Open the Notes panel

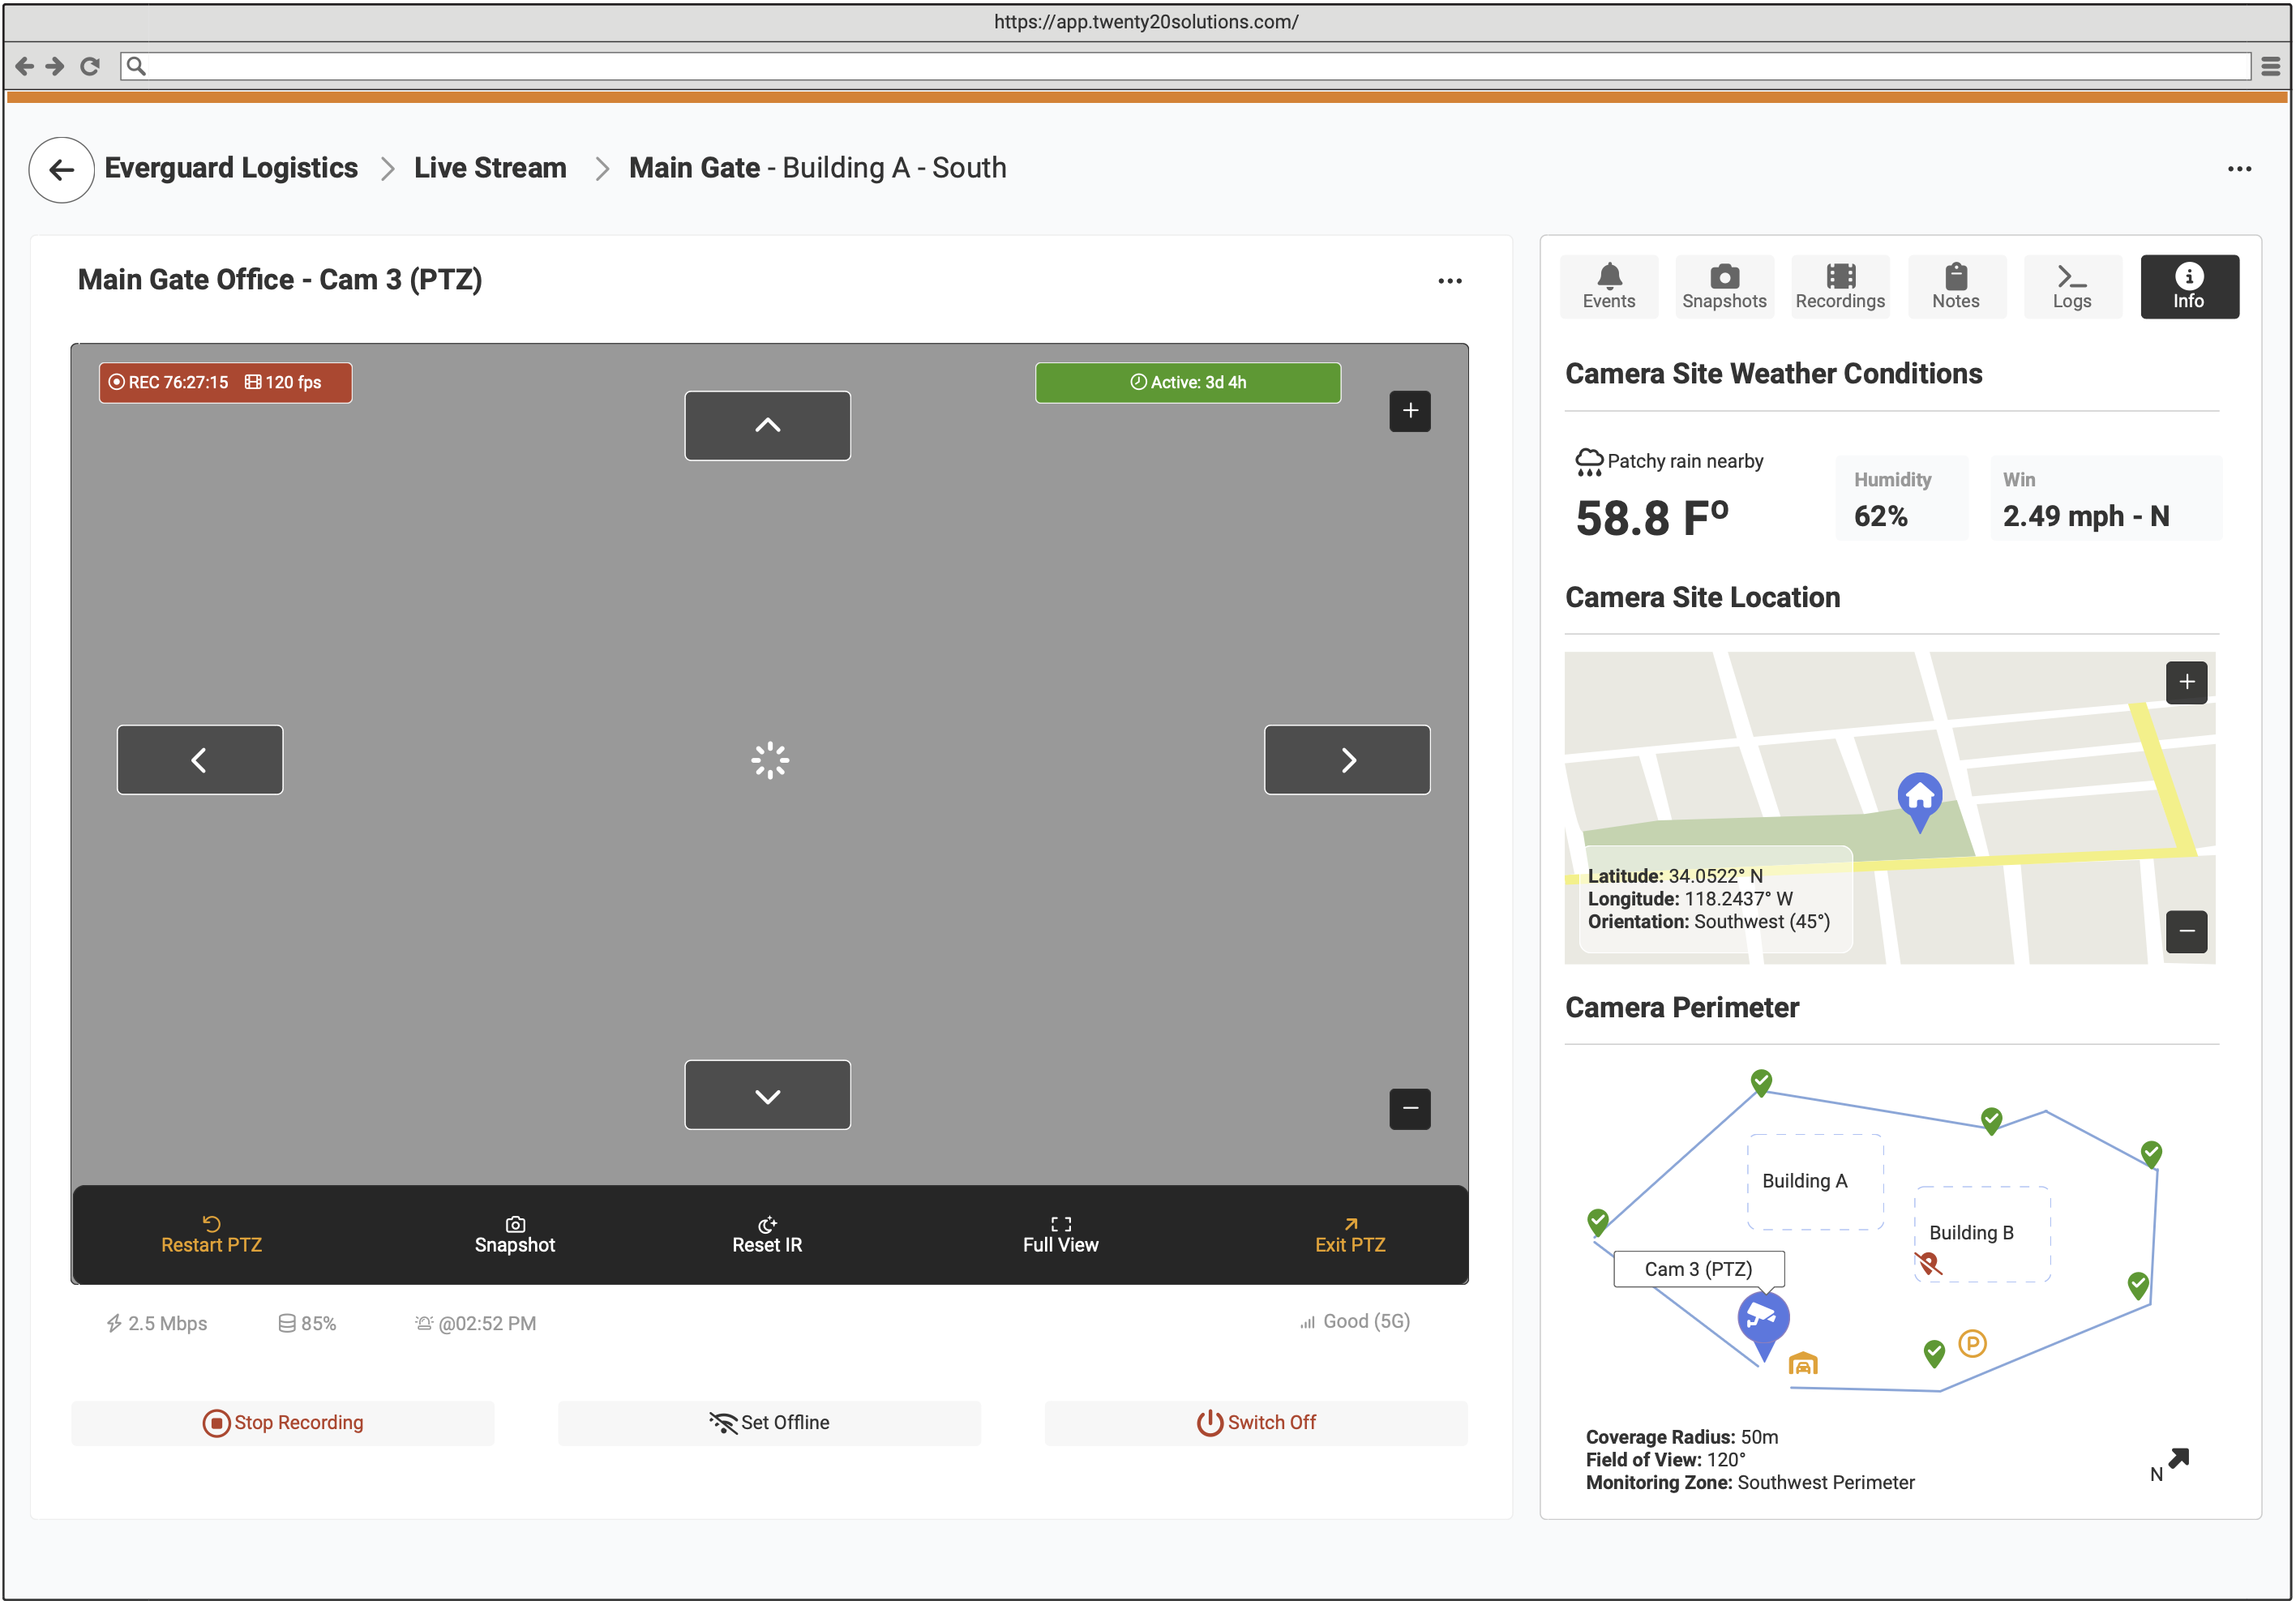1956,287
